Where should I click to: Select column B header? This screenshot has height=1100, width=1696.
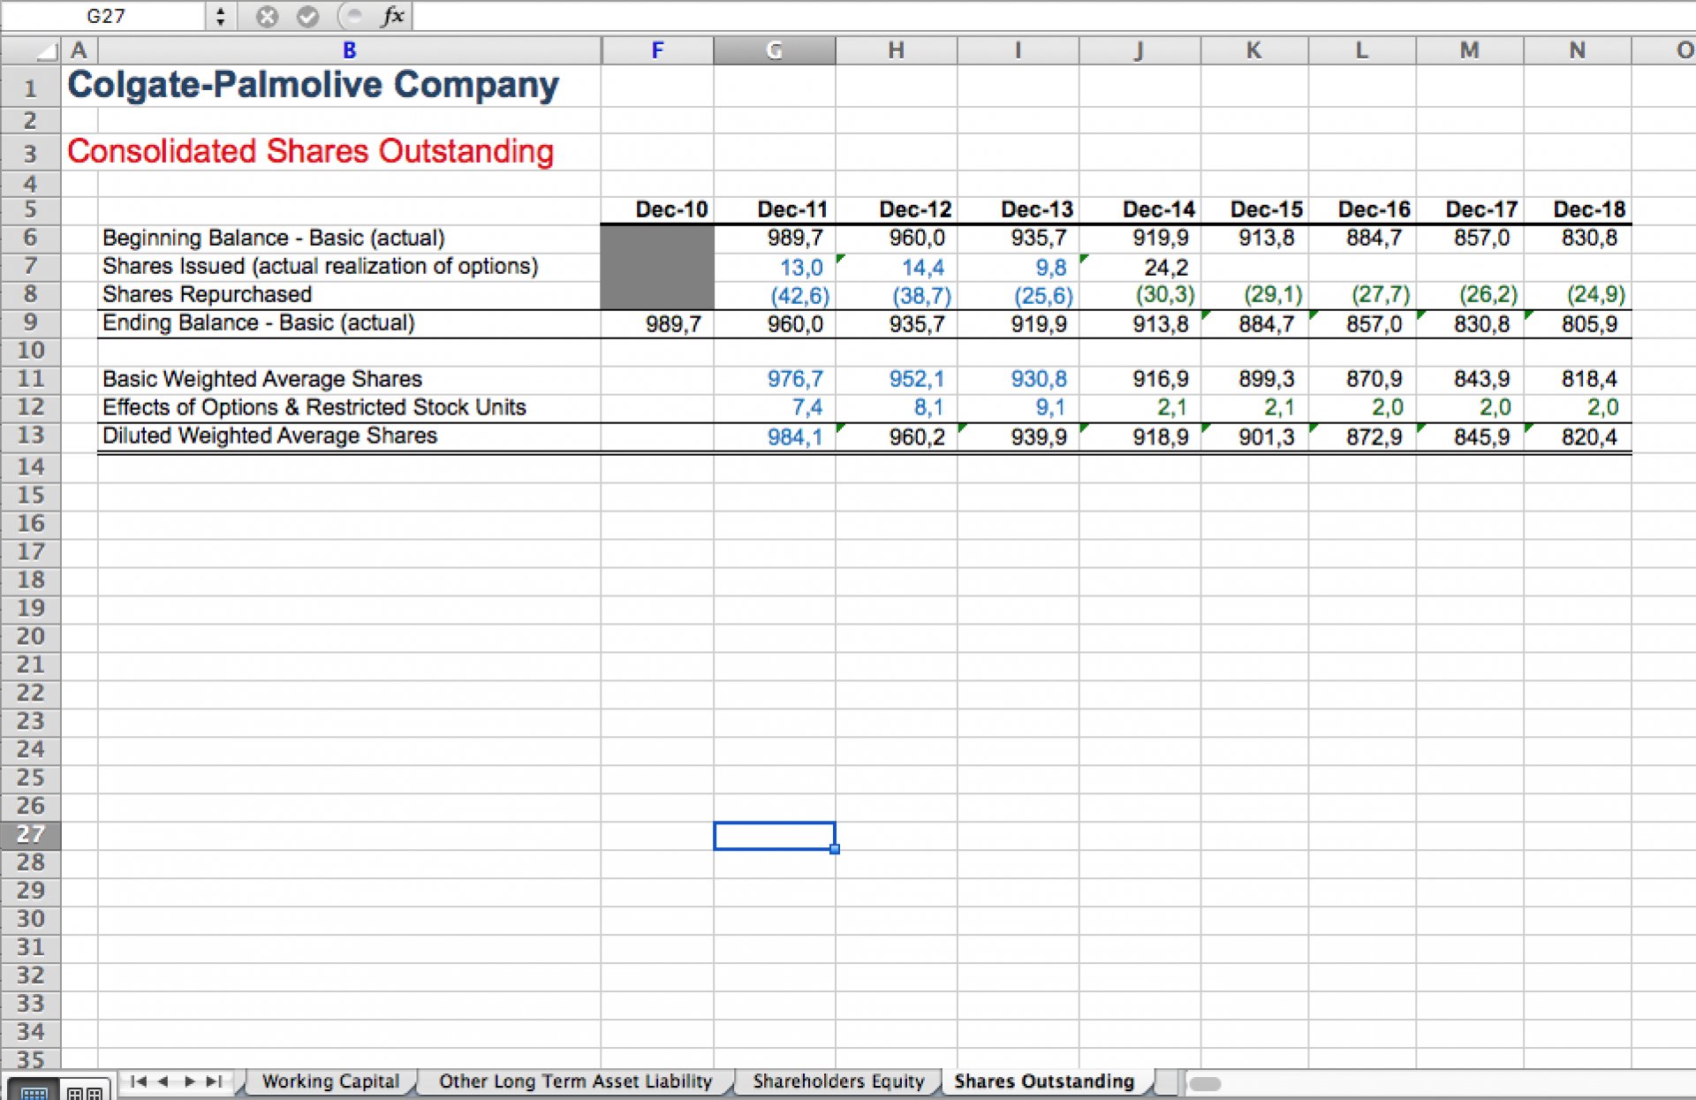(x=349, y=50)
